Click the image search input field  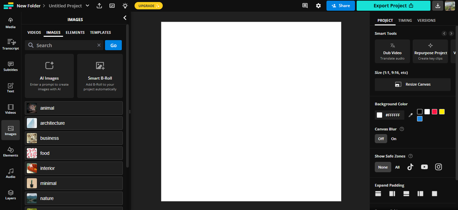click(64, 45)
